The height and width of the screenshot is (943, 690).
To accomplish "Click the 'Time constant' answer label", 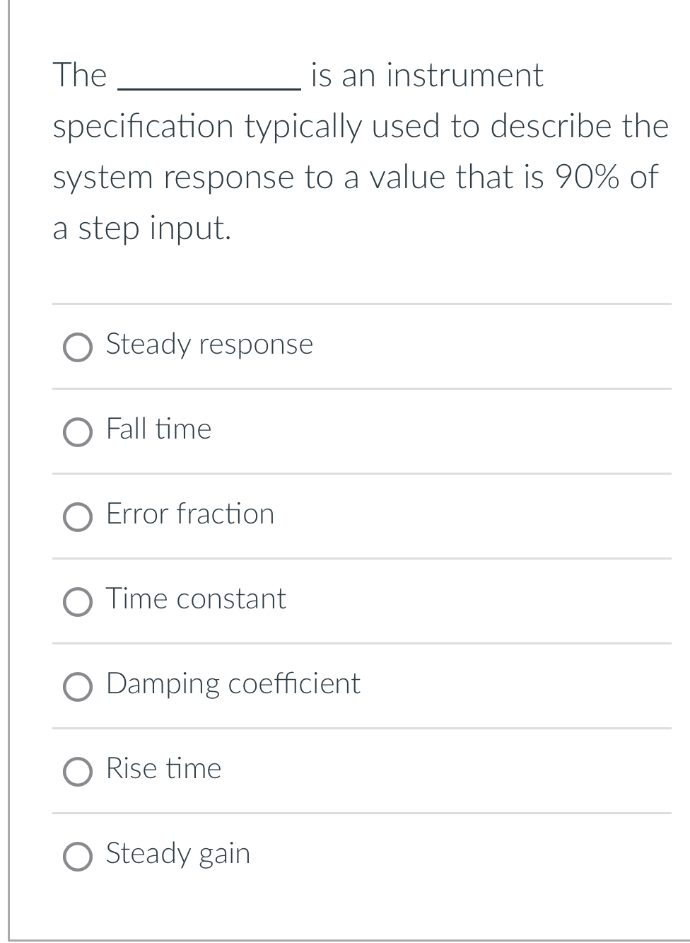I will [196, 599].
